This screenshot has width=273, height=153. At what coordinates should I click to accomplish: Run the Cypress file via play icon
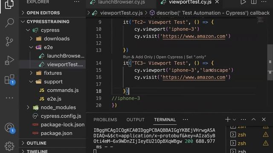(243, 2)
